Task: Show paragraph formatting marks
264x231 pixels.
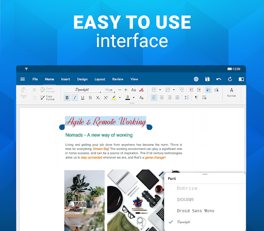Action: 196,98
